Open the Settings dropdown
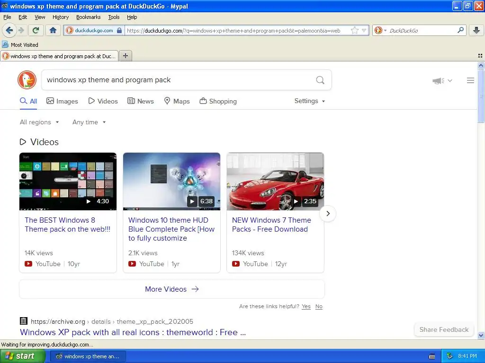Screen dimensions: 485x363 point(310,101)
